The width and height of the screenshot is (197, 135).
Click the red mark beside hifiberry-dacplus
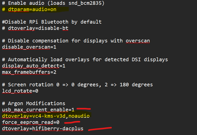100,129
